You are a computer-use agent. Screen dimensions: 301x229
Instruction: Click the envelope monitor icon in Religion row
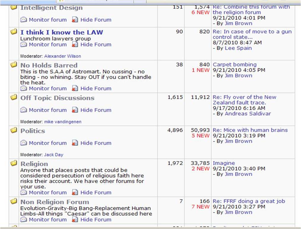pyautogui.click(x=24, y=192)
